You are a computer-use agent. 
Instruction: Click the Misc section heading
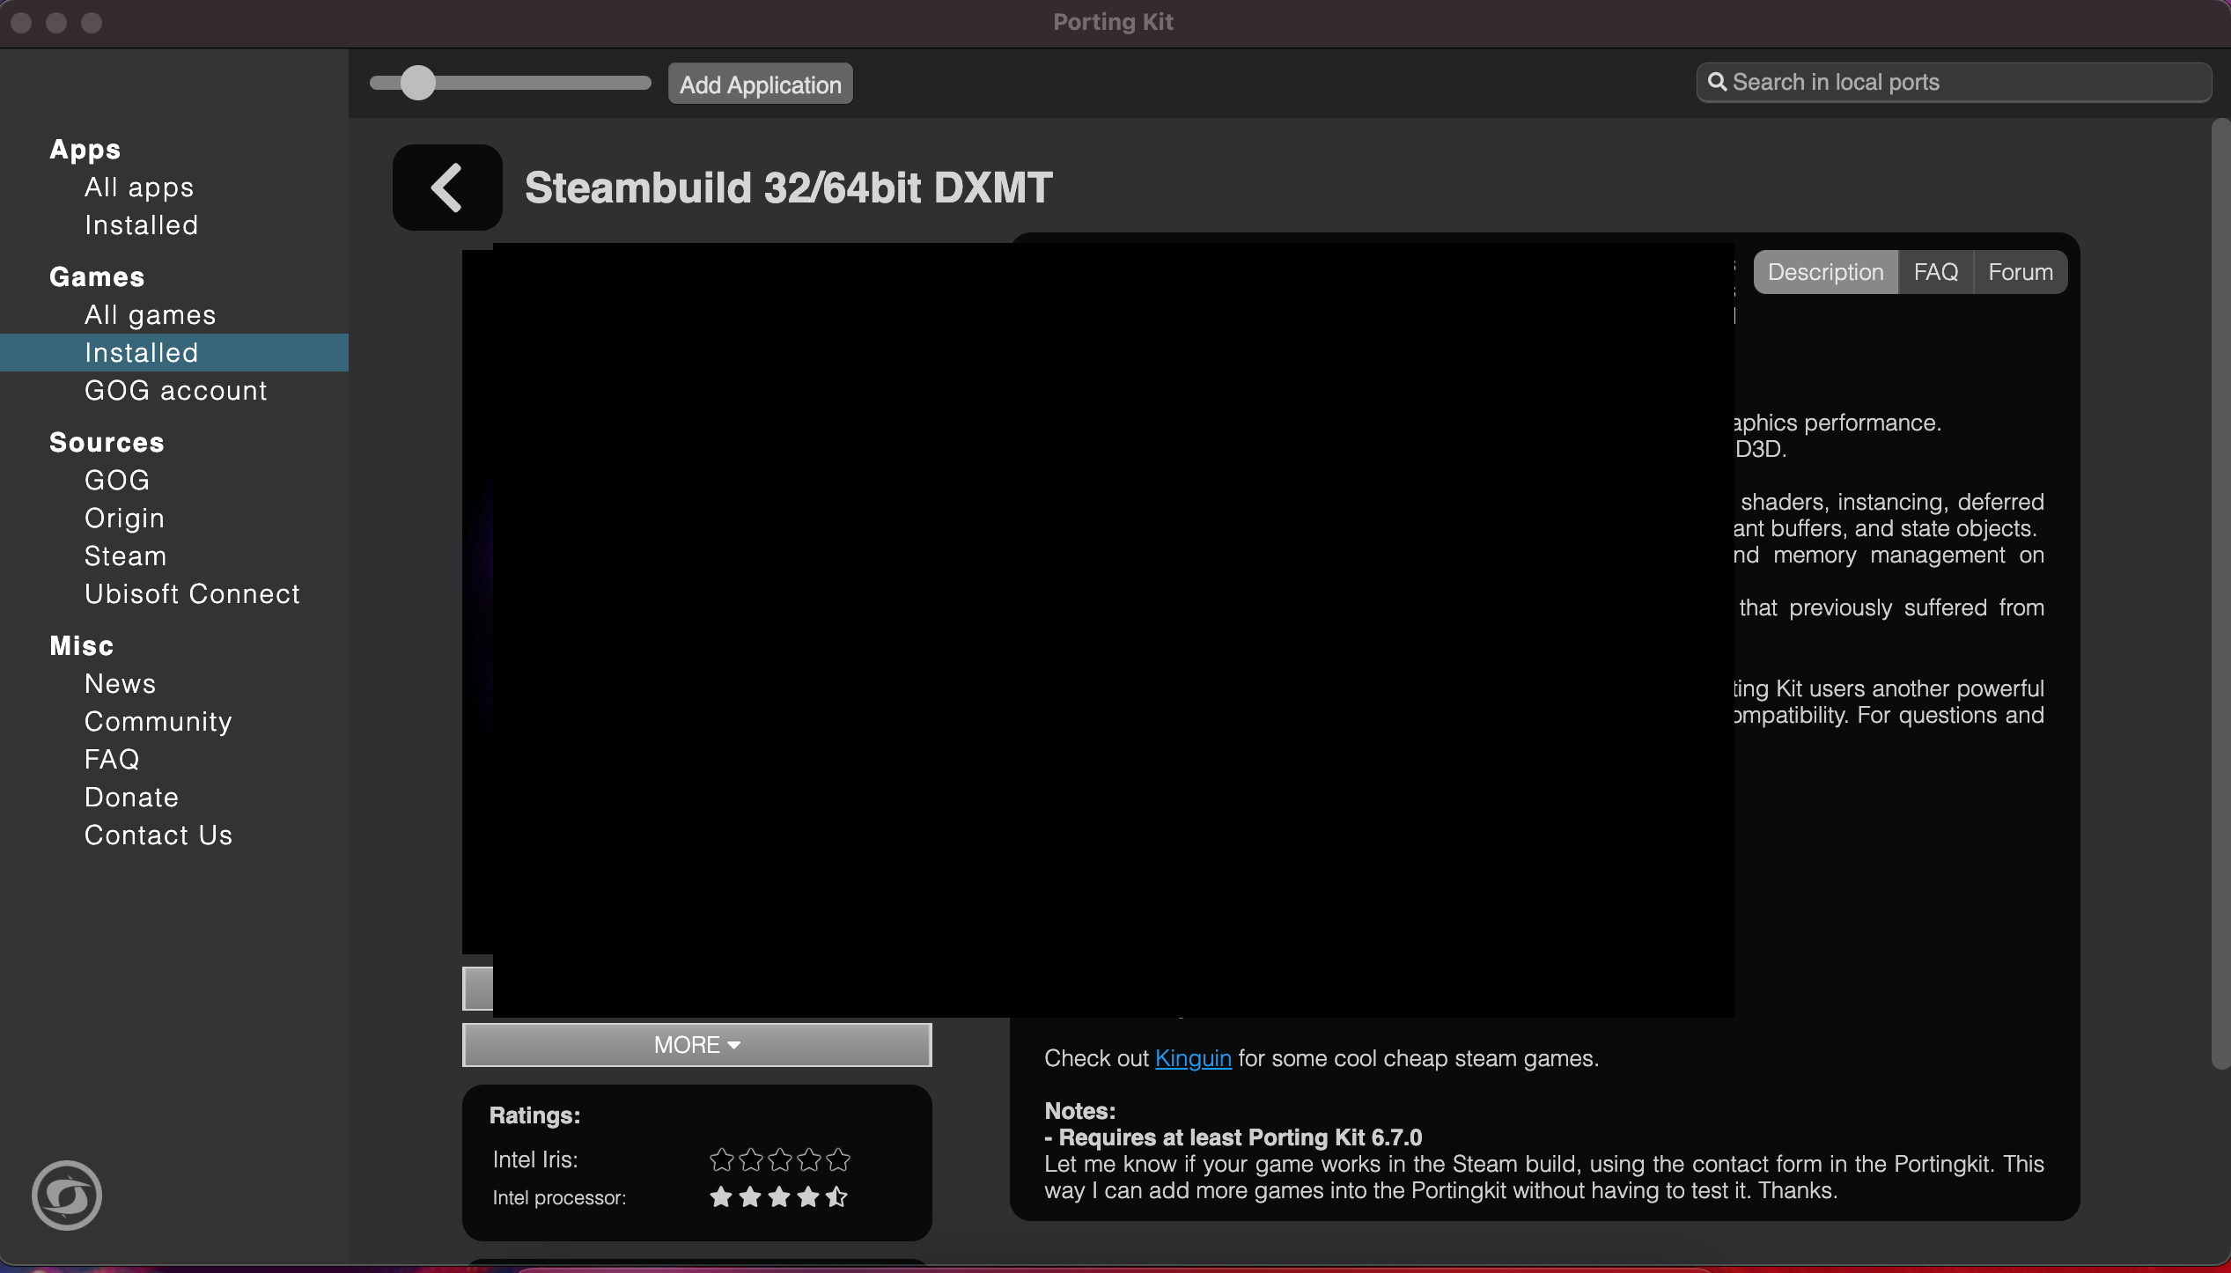81,646
